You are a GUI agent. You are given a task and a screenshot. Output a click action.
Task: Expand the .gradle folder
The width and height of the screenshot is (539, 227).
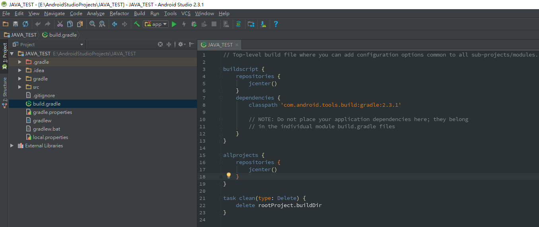pos(20,62)
